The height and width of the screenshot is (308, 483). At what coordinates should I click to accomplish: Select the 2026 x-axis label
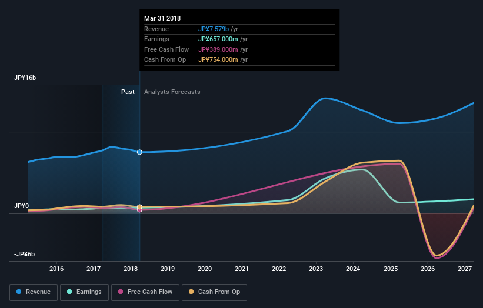coord(428,269)
